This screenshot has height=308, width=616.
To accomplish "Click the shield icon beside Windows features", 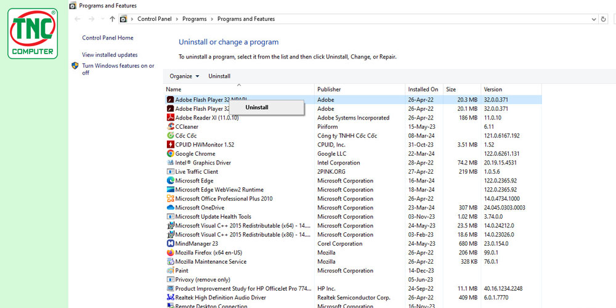I will click(x=75, y=66).
